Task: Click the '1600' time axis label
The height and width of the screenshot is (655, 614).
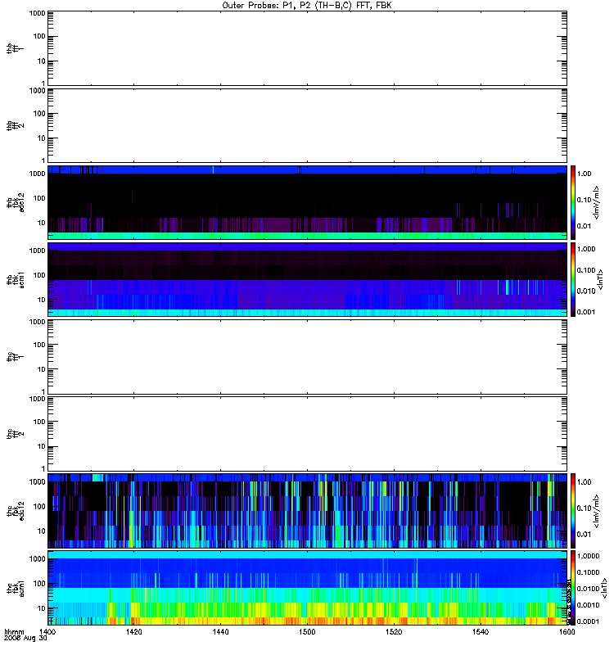Action: click(x=567, y=632)
